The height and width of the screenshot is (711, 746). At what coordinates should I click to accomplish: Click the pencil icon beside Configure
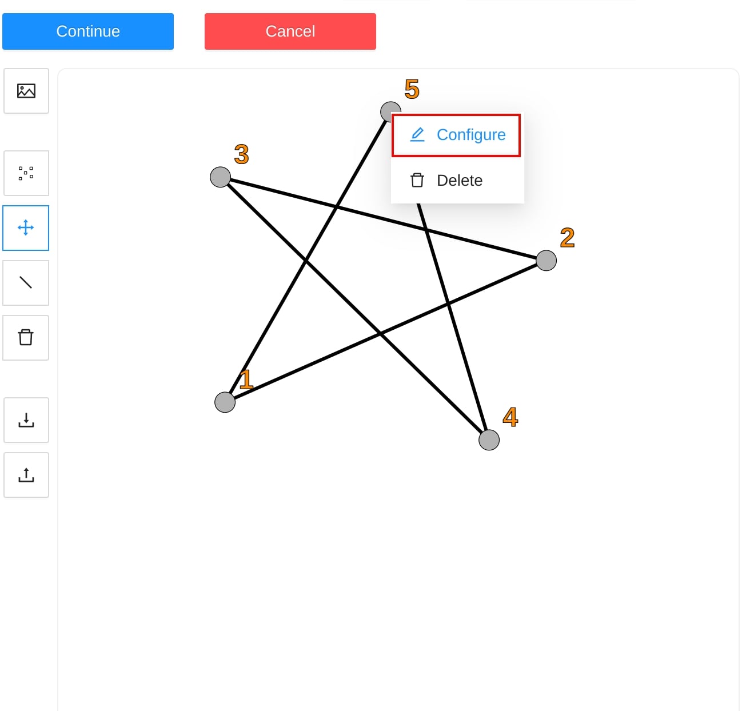click(x=418, y=135)
